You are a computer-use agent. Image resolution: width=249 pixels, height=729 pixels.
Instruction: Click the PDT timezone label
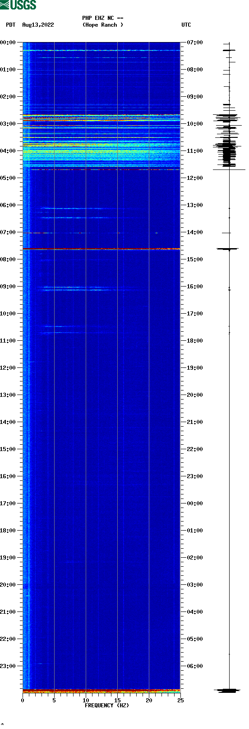(10, 25)
